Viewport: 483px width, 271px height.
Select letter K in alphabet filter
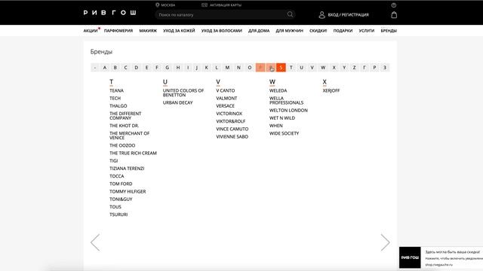[206, 68]
